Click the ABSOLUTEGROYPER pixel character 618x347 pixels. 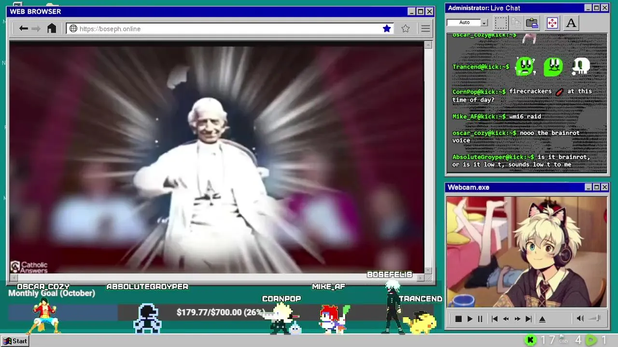(147, 319)
